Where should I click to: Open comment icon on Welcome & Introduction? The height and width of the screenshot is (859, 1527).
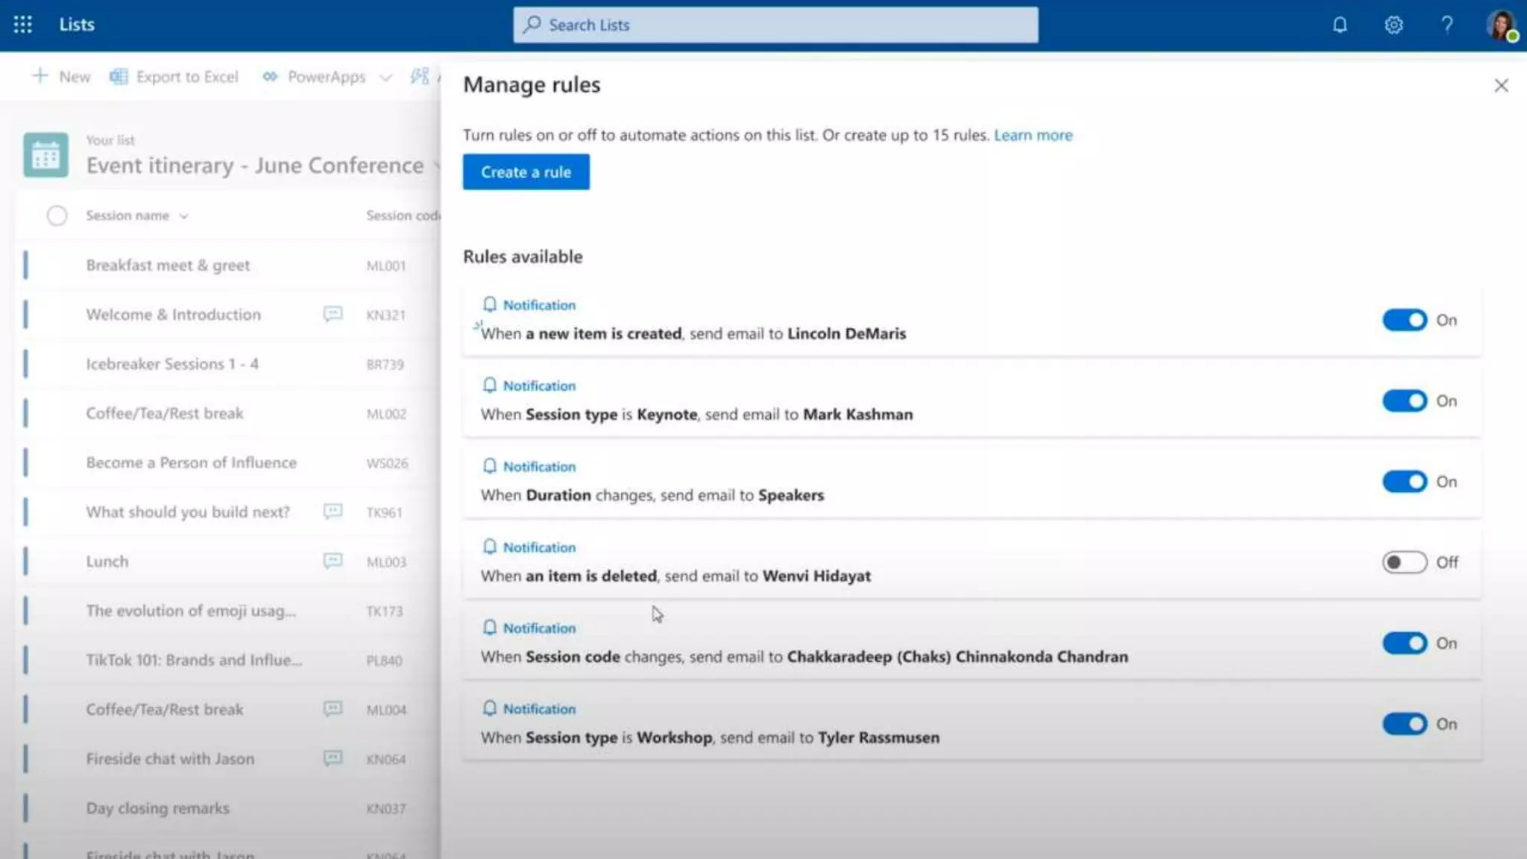coord(333,314)
